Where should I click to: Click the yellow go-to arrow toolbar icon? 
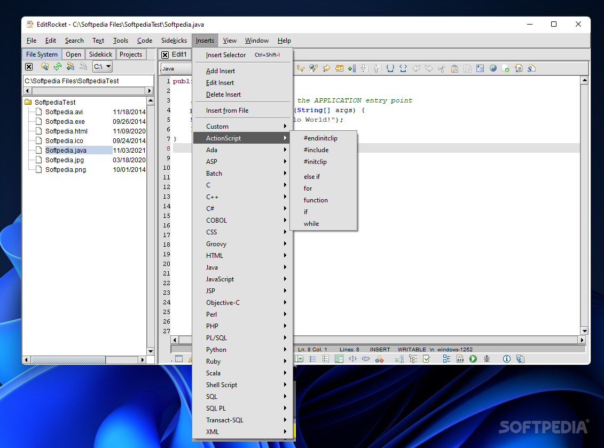(326, 68)
